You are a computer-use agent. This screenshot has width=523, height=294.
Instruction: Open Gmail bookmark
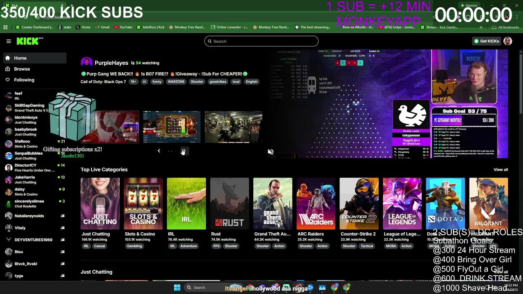point(103,27)
